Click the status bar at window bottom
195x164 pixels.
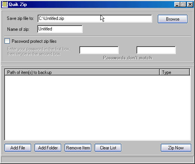(97, 159)
